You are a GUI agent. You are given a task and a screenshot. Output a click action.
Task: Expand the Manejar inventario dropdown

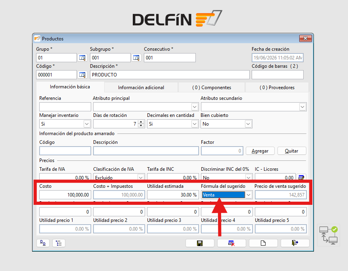pos(87,124)
